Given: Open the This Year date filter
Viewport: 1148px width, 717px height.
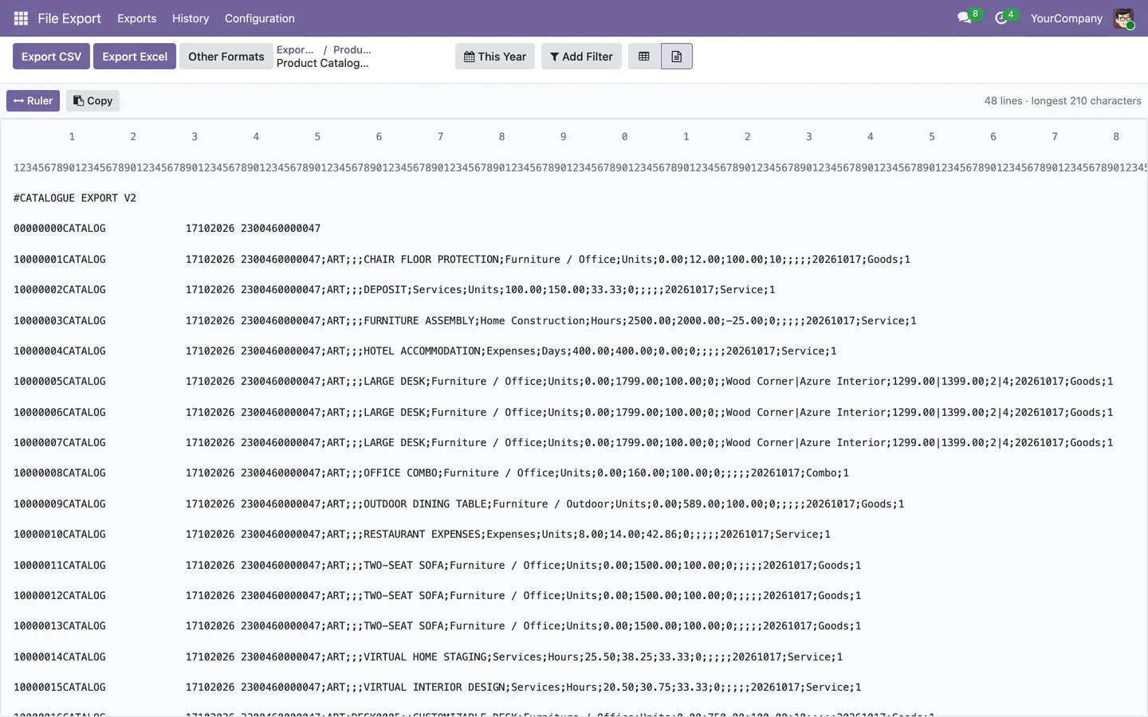Looking at the screenshot, I should (x=495, y=57).
